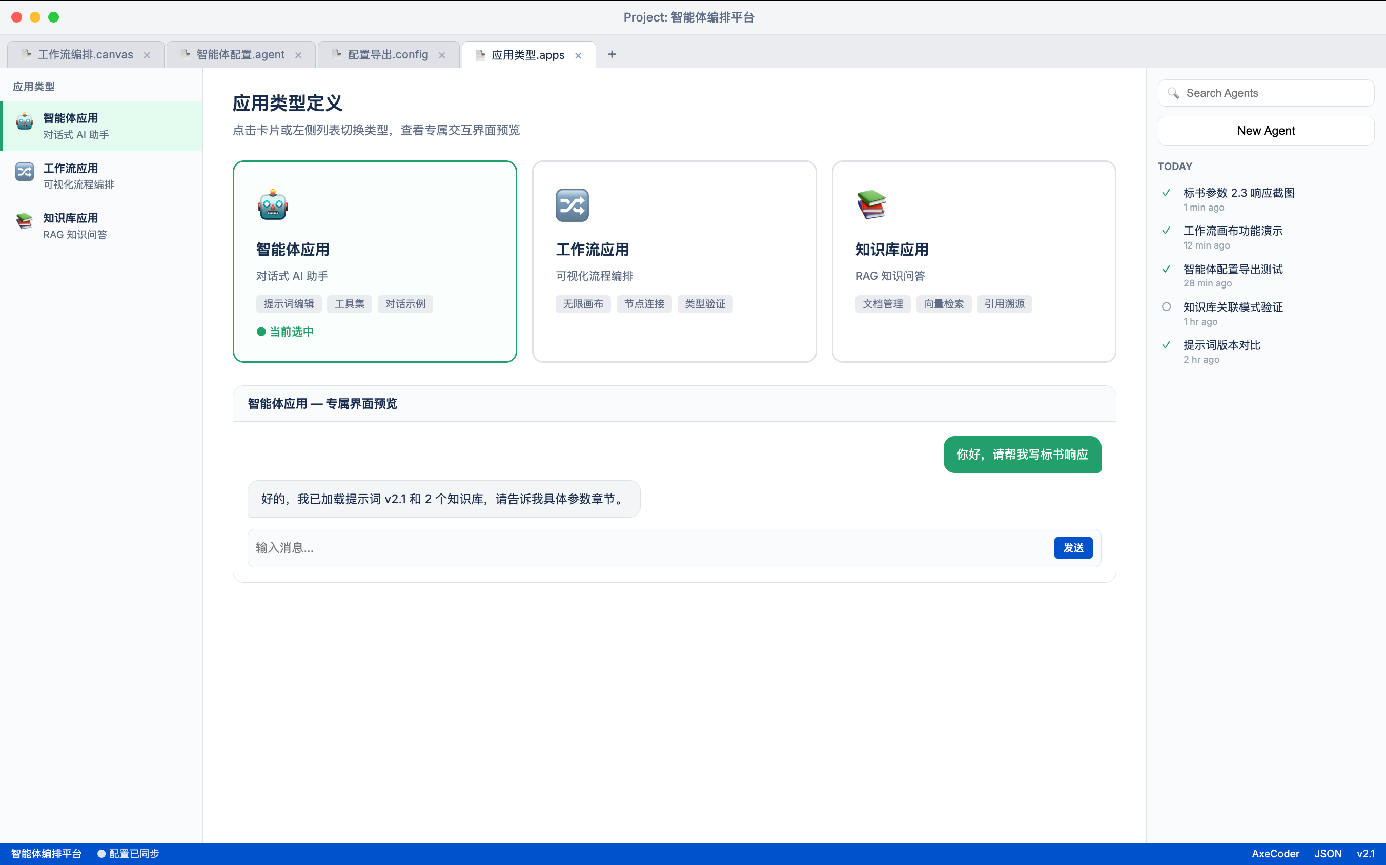The width and height of the screenshot is (1386, 865).
Task: Click the 发送 send button
Action: click(x=1073, y=547)
